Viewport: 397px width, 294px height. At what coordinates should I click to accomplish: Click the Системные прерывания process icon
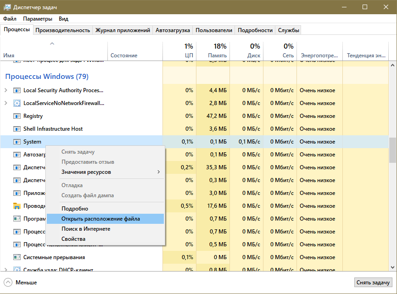pyautogui.click(x=17, y=257)
